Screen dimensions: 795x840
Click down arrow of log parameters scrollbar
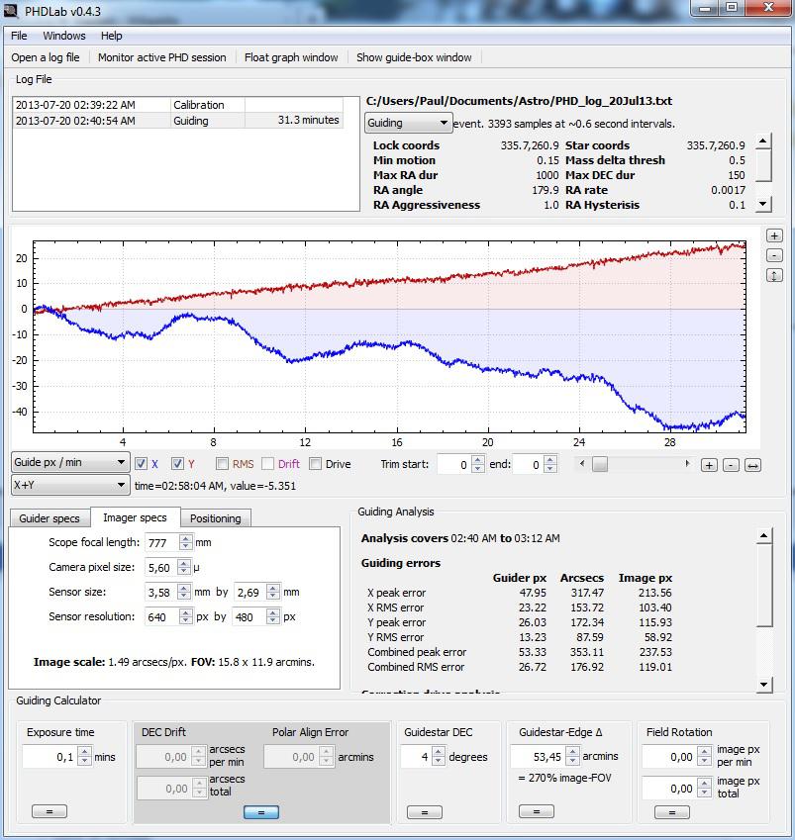(763, 204)
